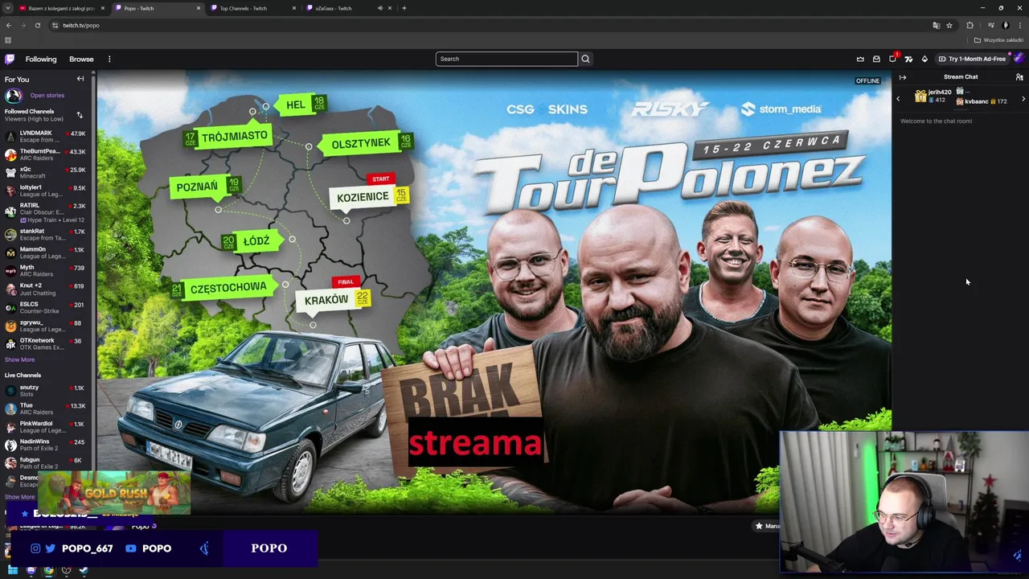
Task: Open stories link in sidebar
Action: click(47, 96)
